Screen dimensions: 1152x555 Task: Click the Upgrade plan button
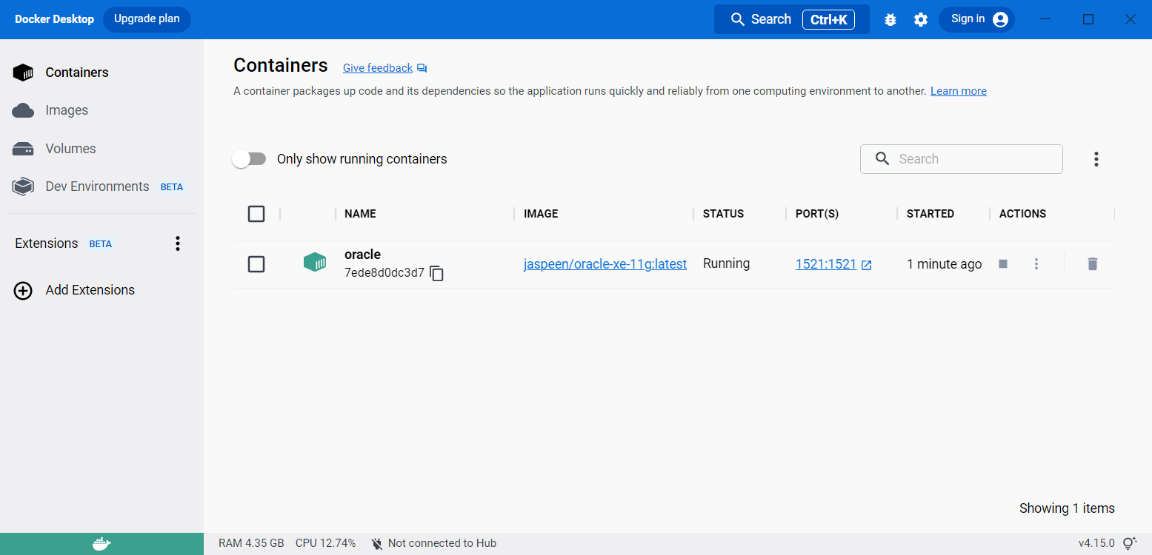pos(147,19)
